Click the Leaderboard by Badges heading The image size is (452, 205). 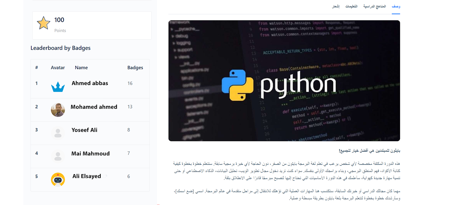(x=60, y=48)
